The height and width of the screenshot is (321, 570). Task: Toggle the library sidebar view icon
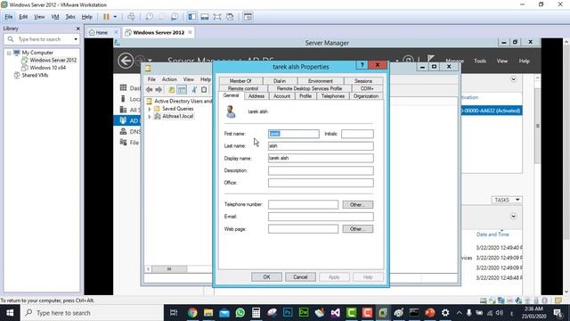point(192,17)
